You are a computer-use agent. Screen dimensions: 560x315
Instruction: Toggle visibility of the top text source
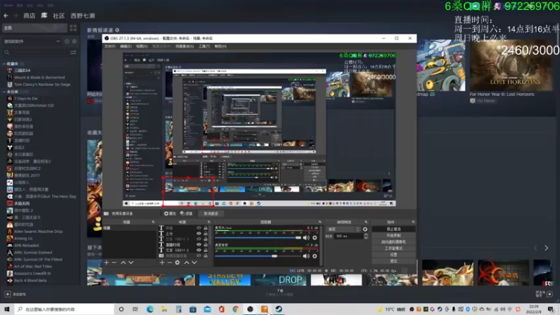tap(199, 228)
